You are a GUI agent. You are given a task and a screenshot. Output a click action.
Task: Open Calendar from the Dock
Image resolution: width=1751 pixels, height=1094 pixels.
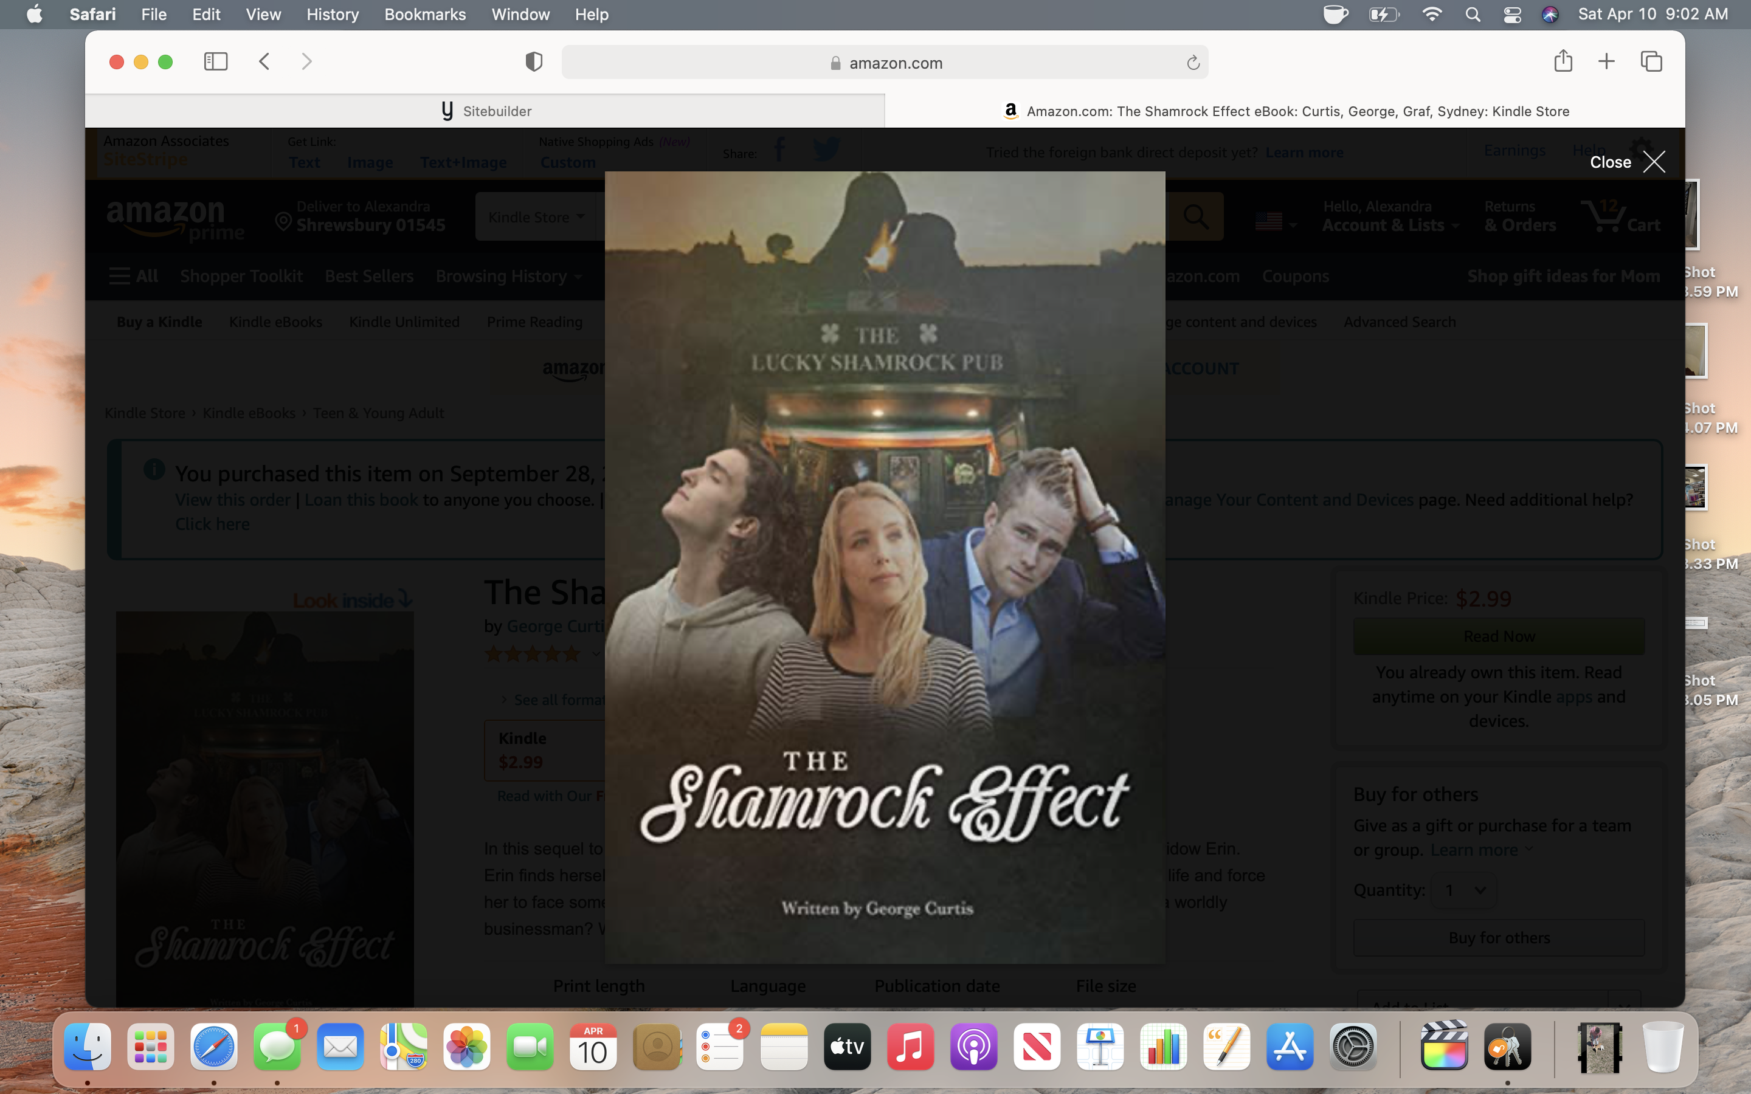point(593,1046)
